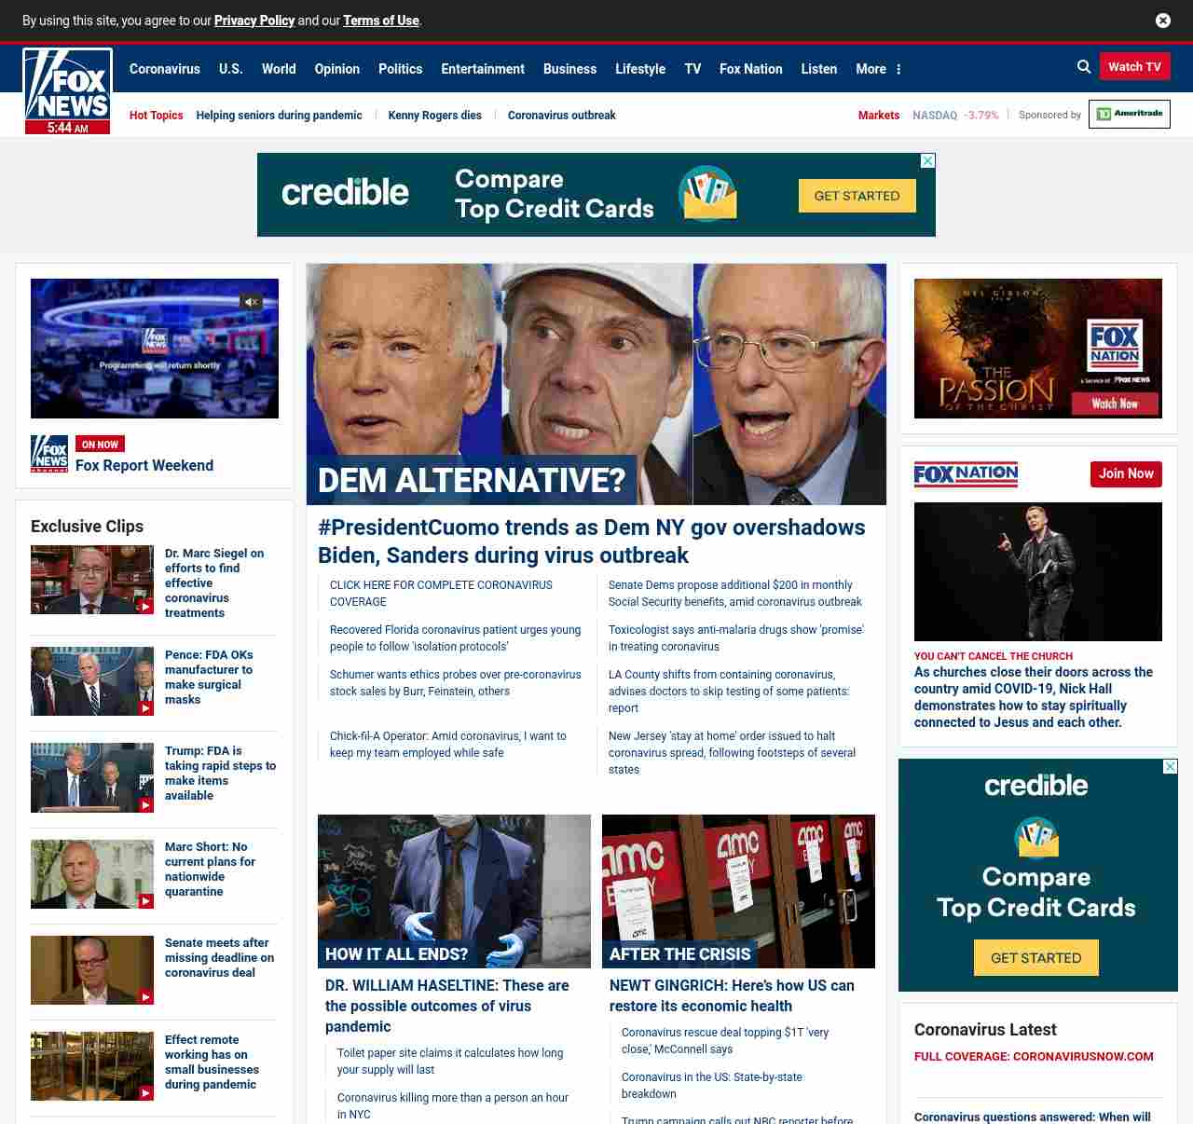This screenshot has width=1193, height=1124.
Task: Open the Kenny Rogers dies hot topic
Action: click(434, 116)
